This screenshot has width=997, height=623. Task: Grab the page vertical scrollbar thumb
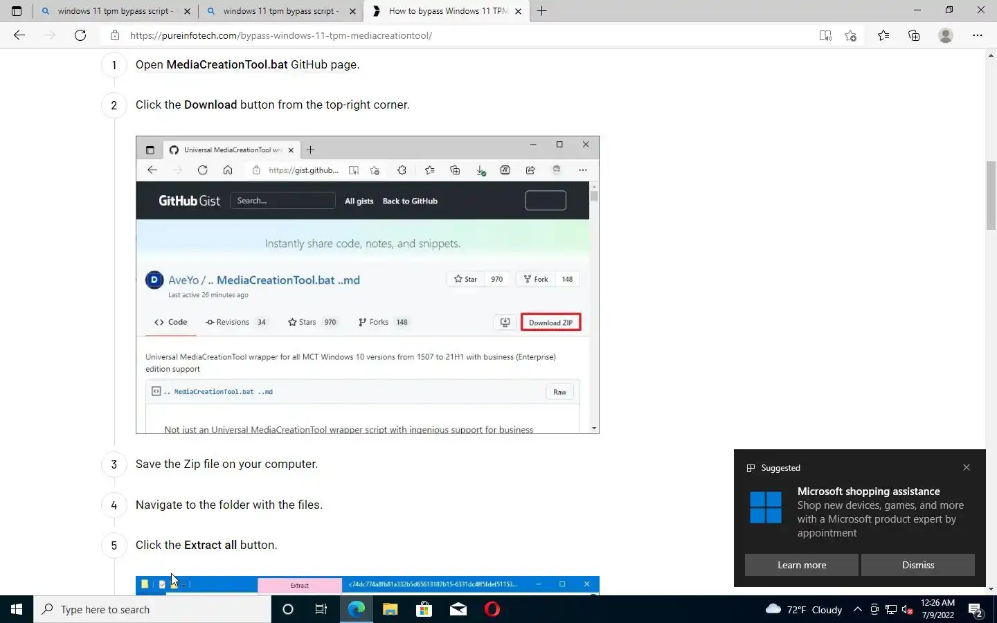coord(991,195)
